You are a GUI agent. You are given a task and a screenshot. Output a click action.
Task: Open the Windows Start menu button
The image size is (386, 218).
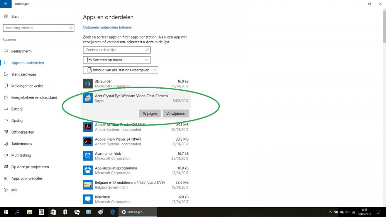coord(6,212)
